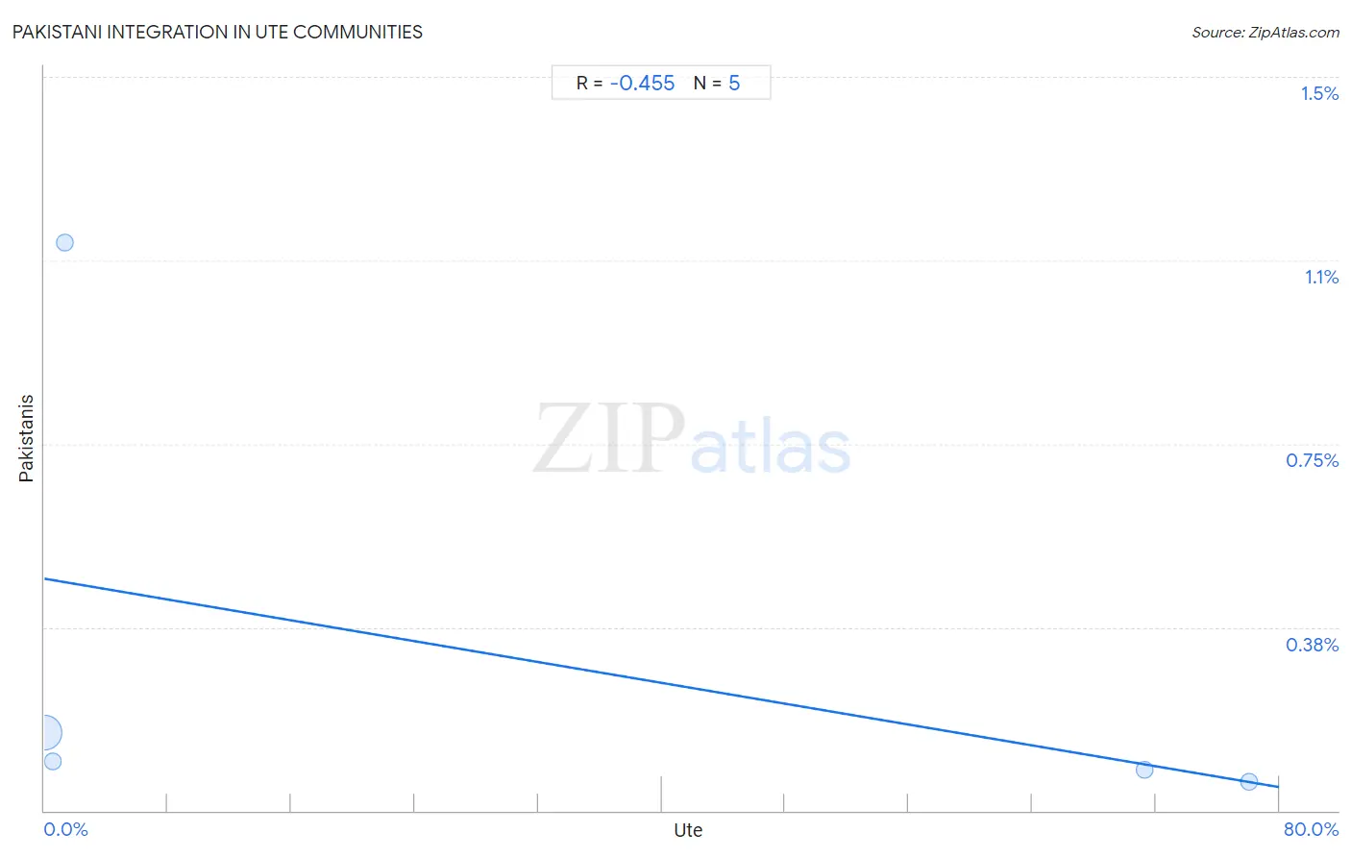Click the rightmost data point near 80% Ute
Viewport: 1351px width, 857px height.
(x=1249, y=781)
